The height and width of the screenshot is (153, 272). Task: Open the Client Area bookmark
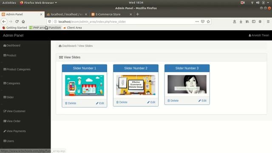pos(73,28)
